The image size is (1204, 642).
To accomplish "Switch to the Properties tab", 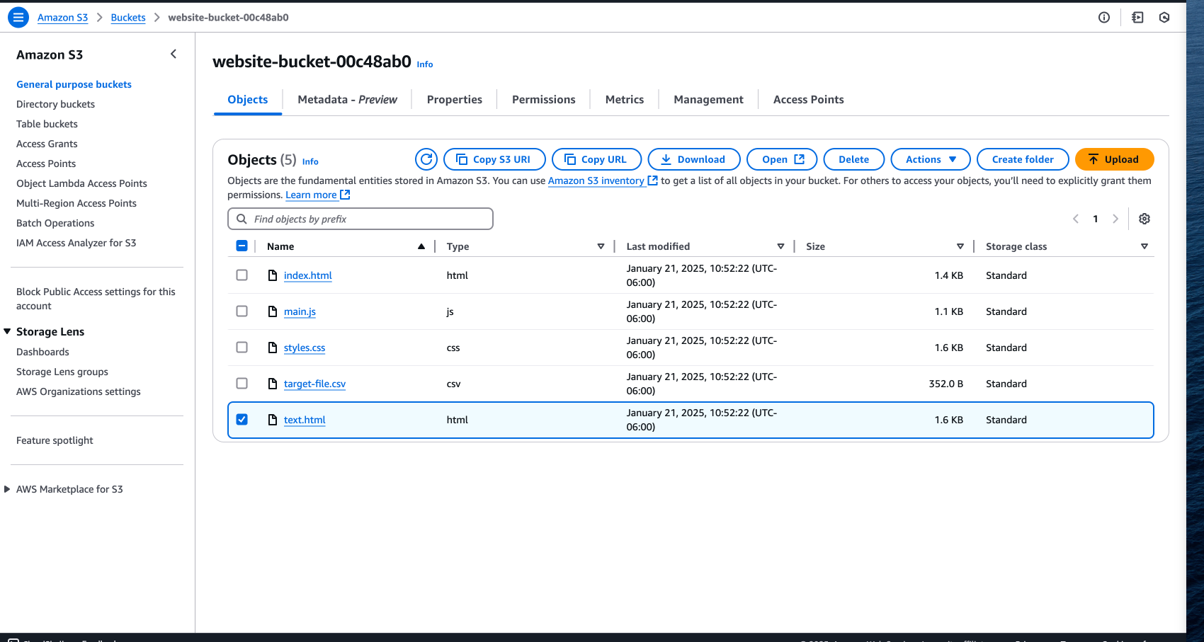I will (x=454, y=100).
